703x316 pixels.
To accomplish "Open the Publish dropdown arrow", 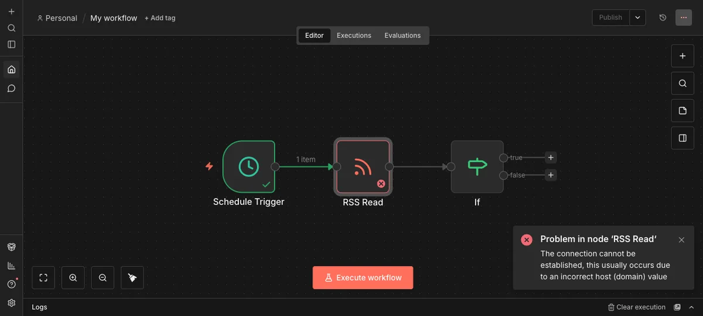I will 638,18.
